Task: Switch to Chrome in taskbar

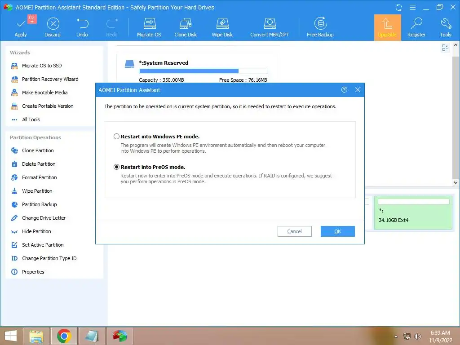Action: 64,336
